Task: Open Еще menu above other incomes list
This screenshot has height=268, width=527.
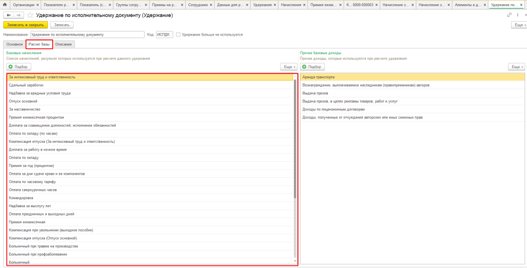Action: tap(516, 67)
